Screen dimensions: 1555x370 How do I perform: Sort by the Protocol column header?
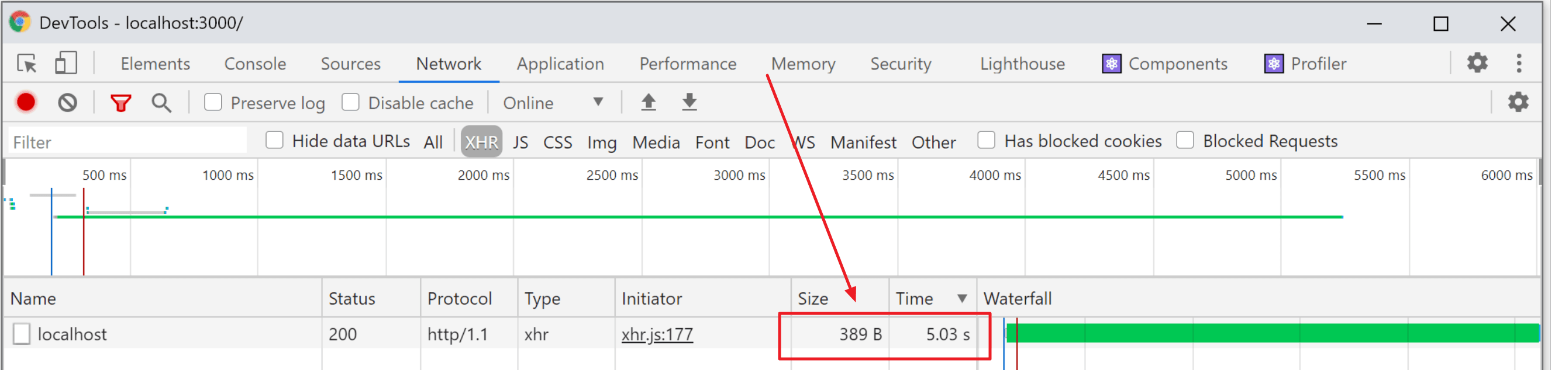pos(469,298)
